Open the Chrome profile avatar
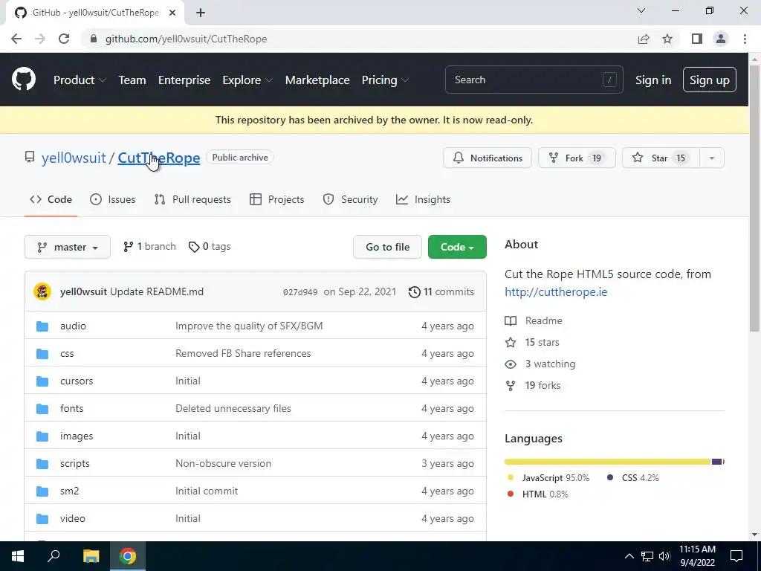Image resolution: width=761 pixels, height=571 pixels. click(x=721, y=39)
